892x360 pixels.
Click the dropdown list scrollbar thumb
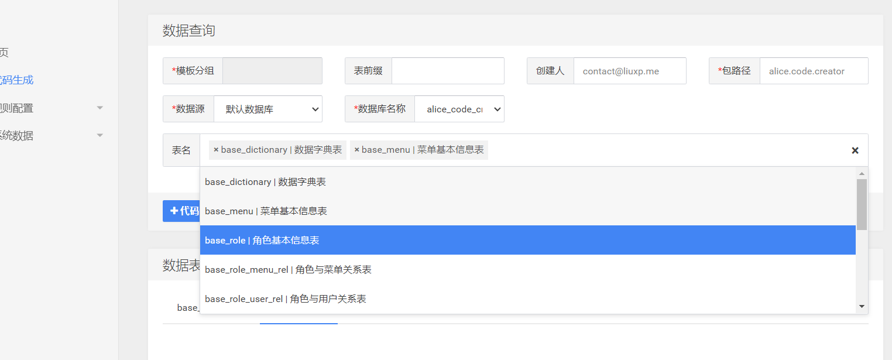(x=862, y=204)
